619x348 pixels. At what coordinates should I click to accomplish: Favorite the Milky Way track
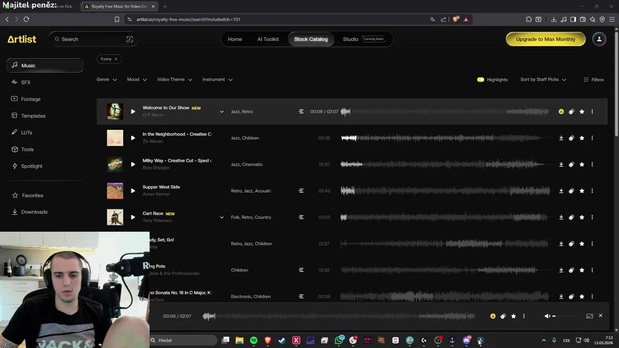(582, 164)
